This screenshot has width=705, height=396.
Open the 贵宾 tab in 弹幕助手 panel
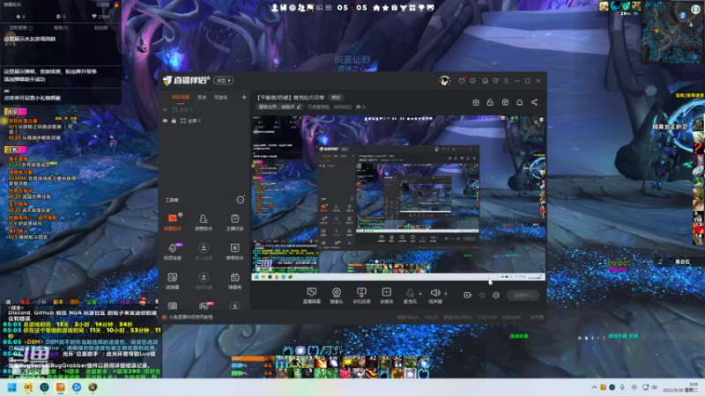coord(61,28)
